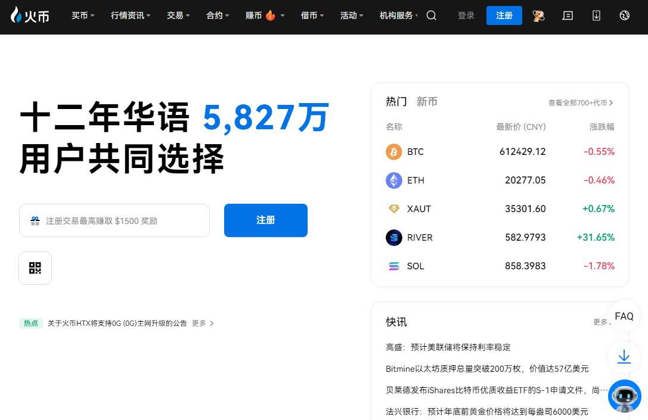Click the floating download arrow button
The width and height of the screenshot is (648, 420).
[624, 356]
